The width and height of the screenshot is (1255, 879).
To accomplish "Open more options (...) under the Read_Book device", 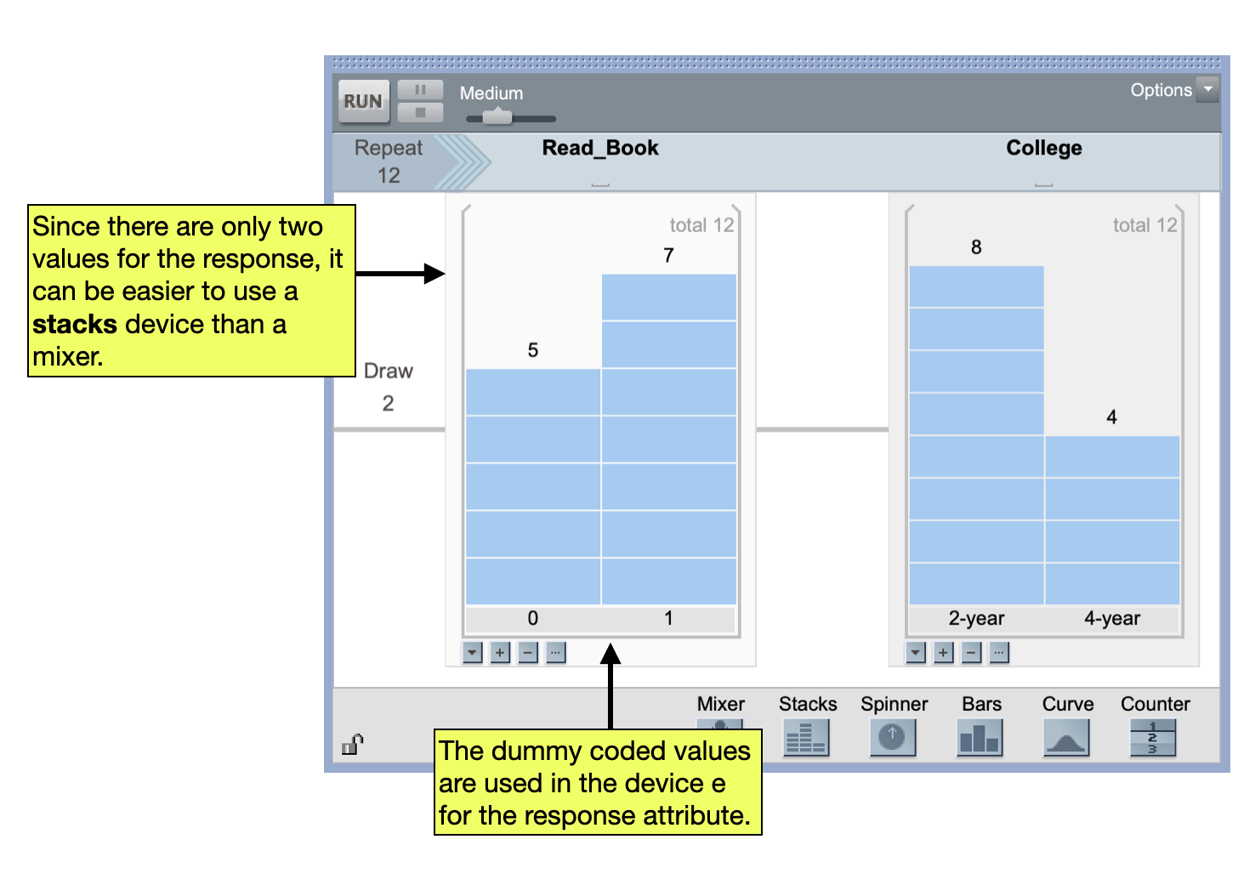I will tap(555, 653).
